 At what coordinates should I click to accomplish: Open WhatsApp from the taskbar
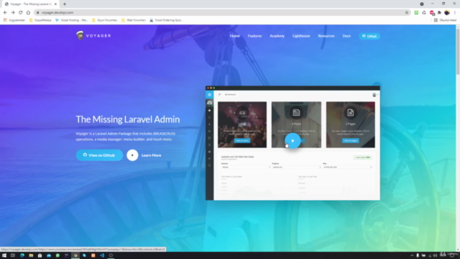coord(57,255)
